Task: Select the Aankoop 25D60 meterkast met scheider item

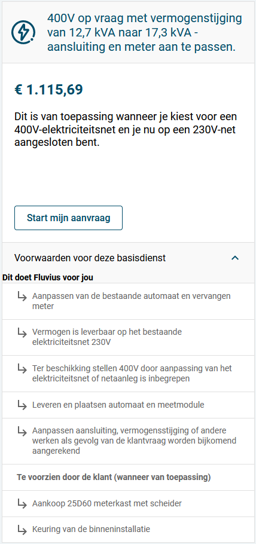Action: click(x=128, y=503)
